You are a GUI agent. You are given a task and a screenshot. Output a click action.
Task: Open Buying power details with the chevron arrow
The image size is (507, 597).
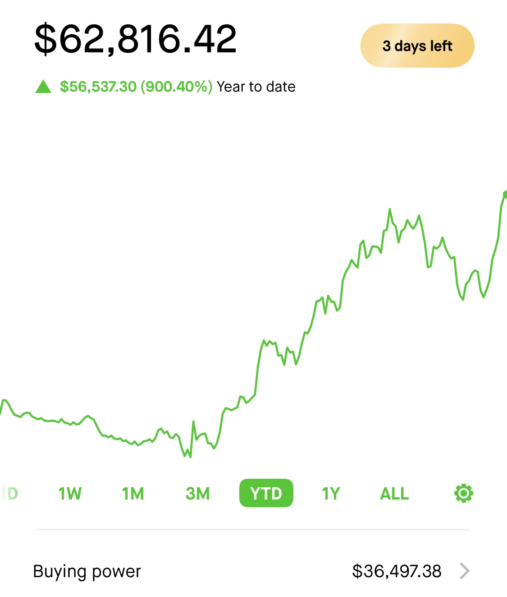[465, 571]
